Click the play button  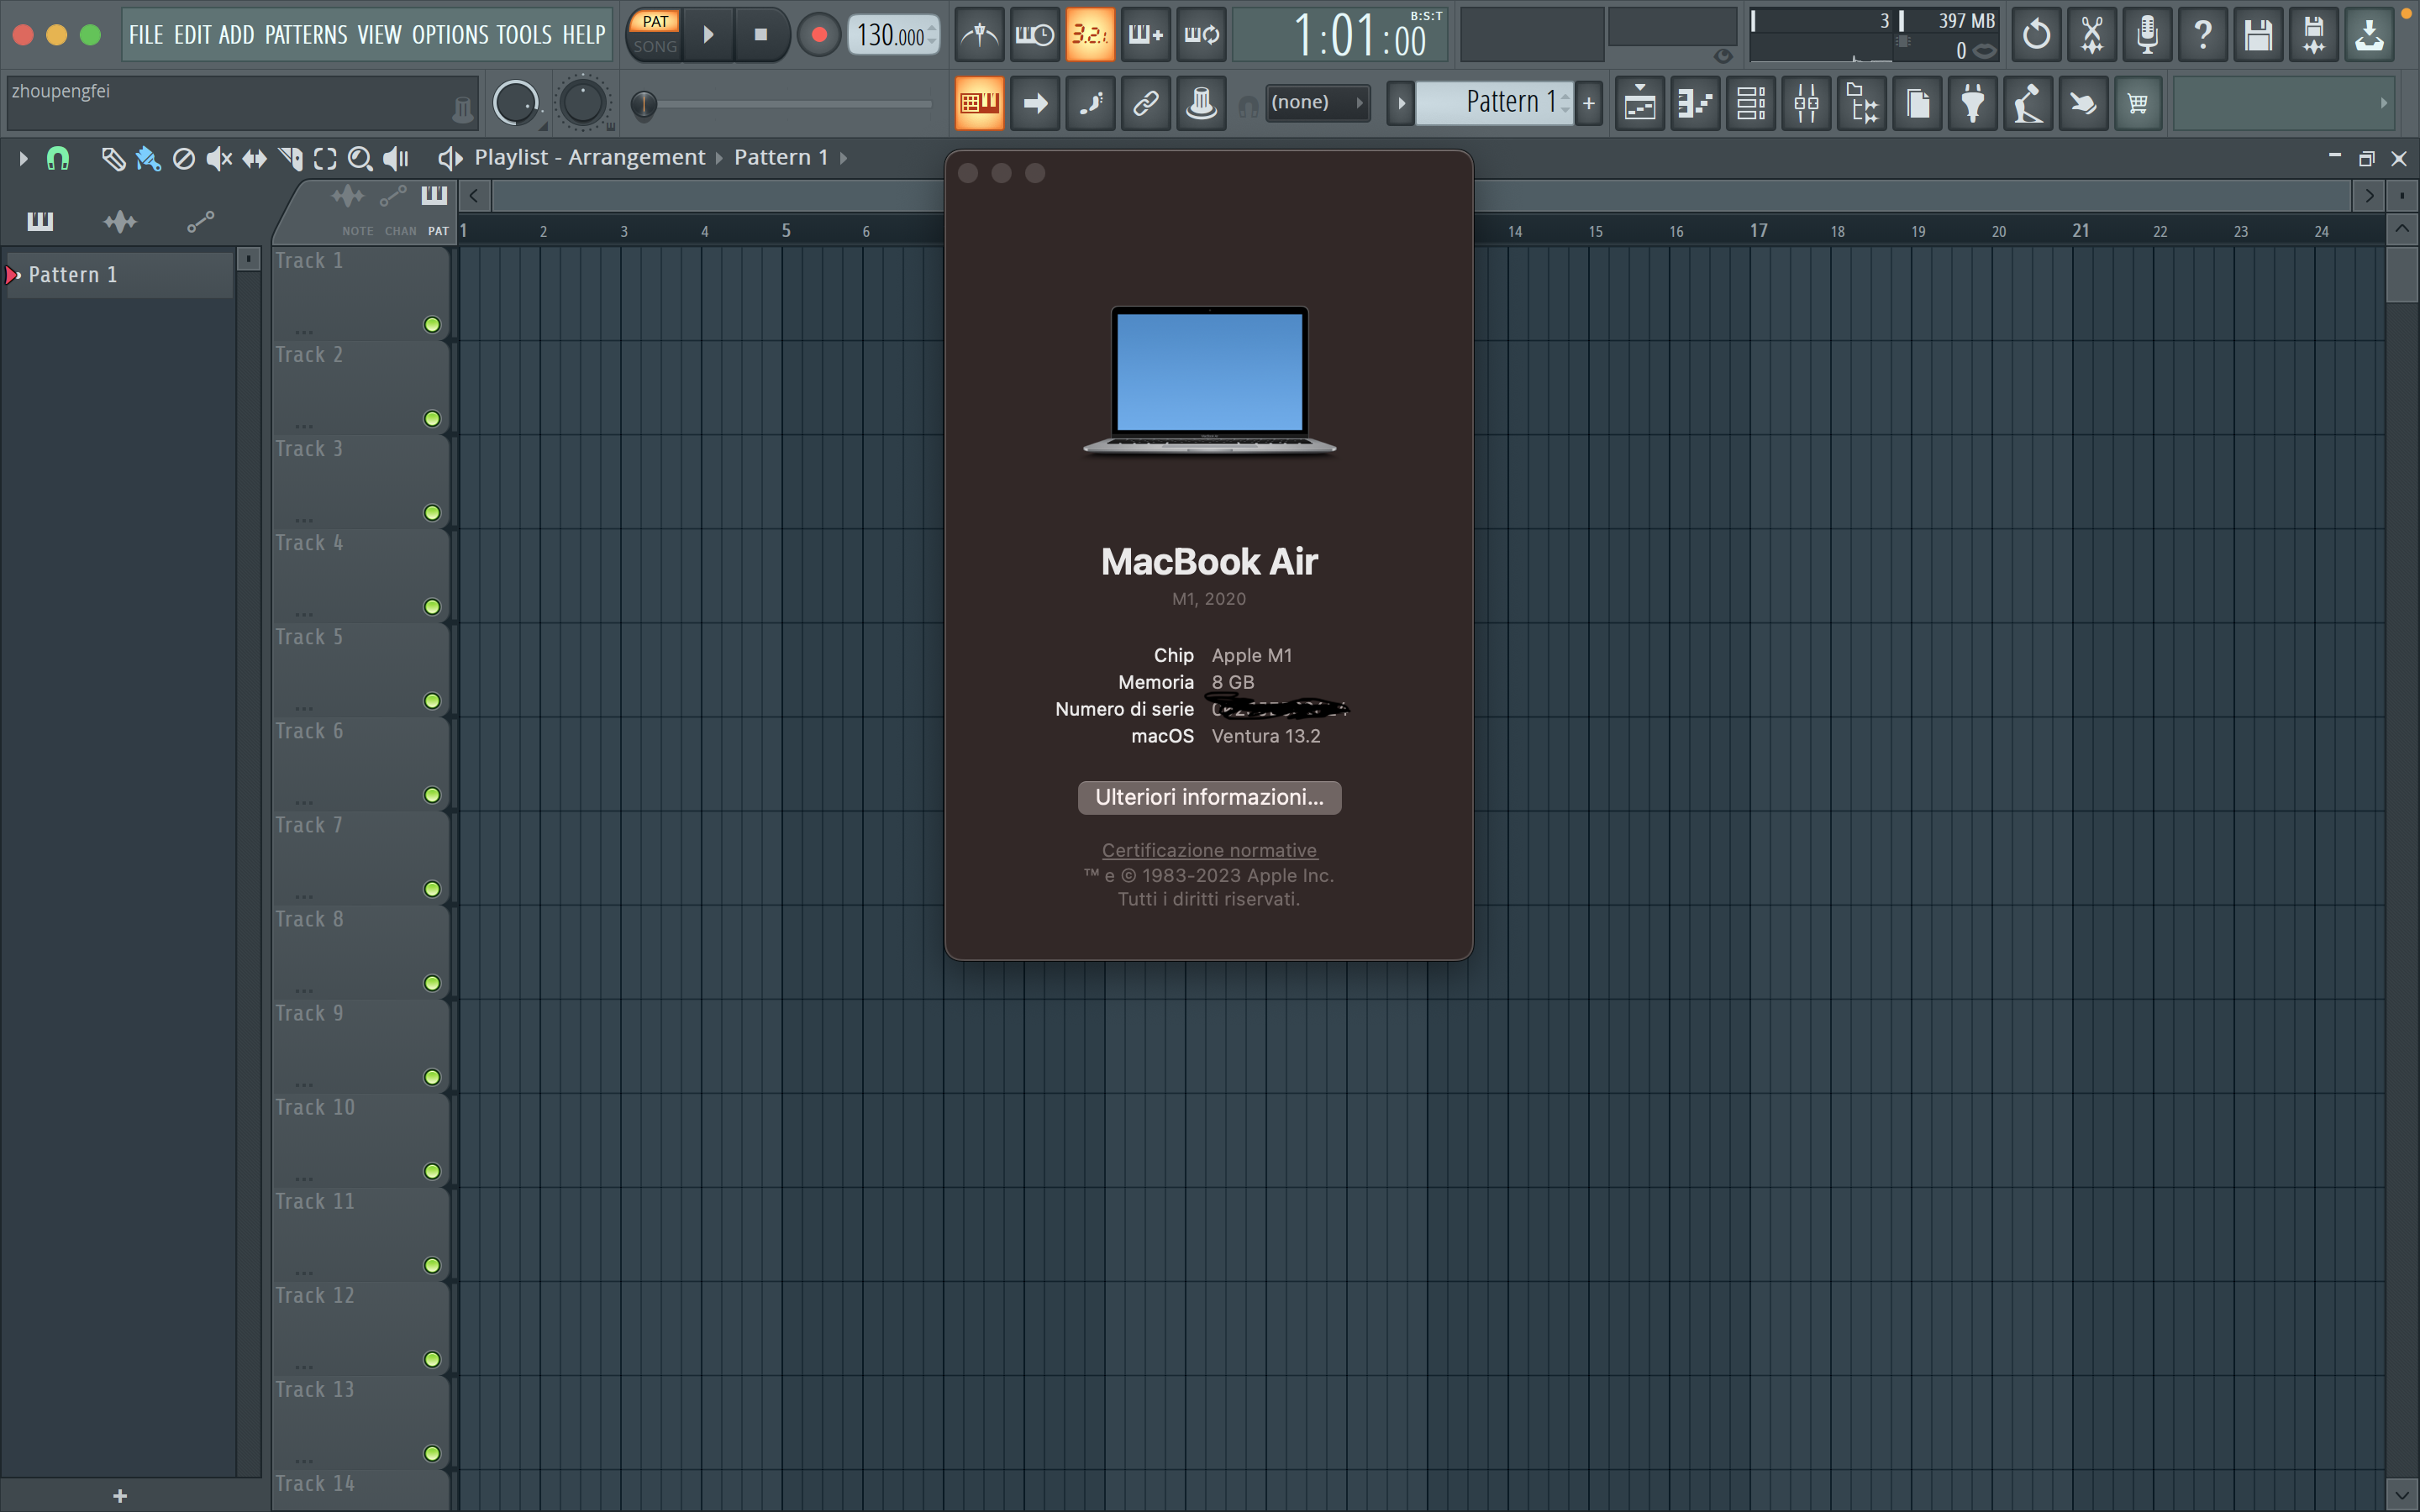pyautogui.click(x=708, y=35)
